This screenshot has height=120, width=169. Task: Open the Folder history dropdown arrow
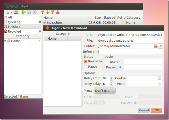click(161, 46)
